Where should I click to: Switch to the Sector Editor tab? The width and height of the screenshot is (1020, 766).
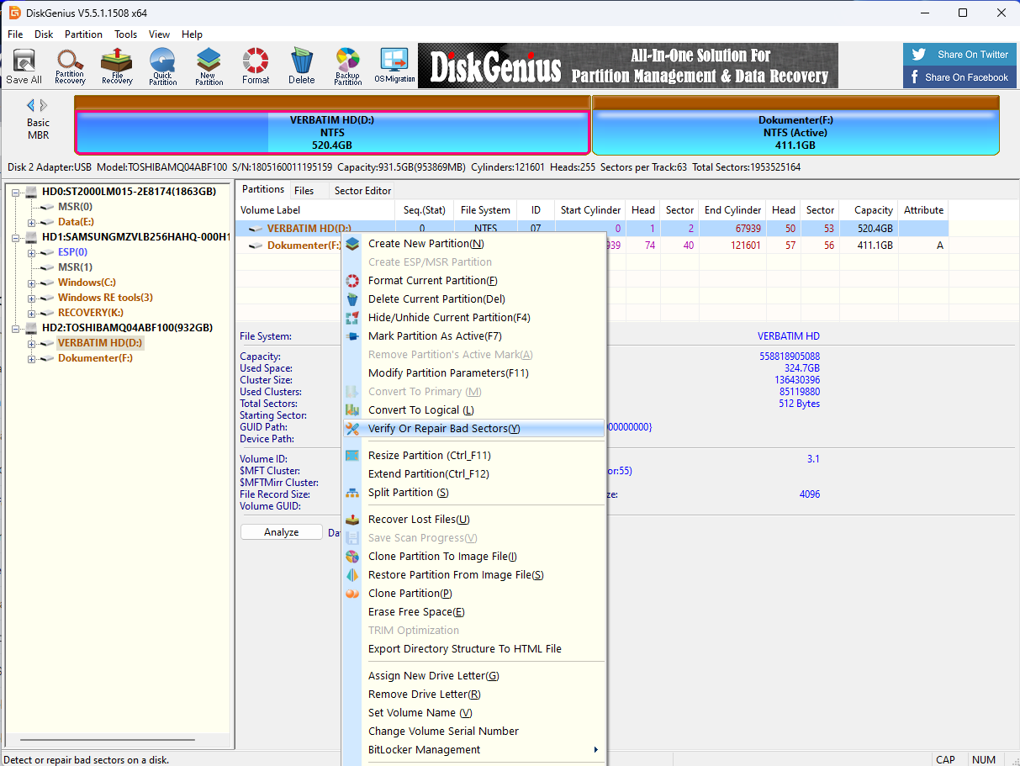point(362,191)
